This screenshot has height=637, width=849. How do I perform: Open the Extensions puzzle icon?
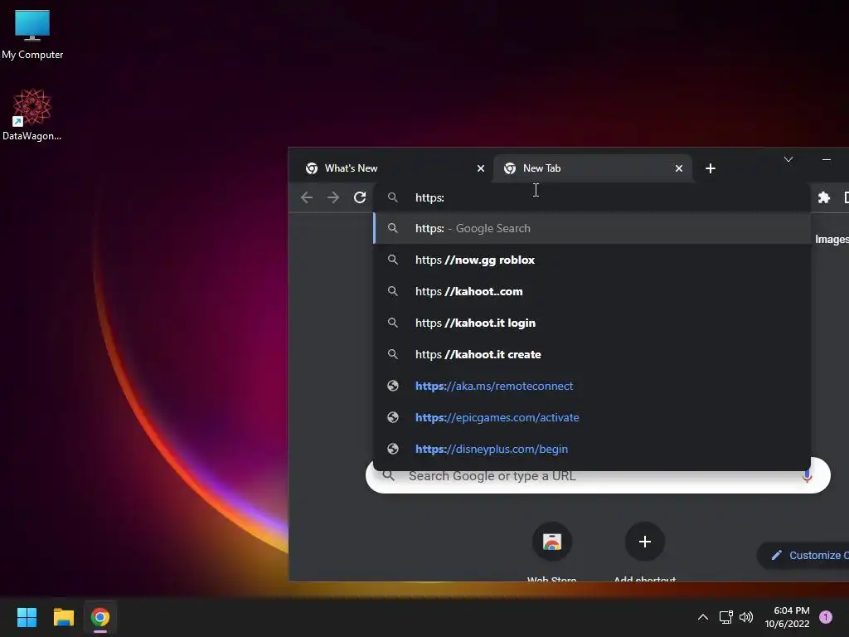823,197
